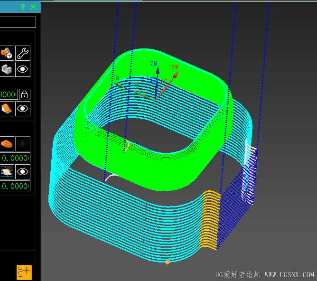
Task: Click the first 0.0000 value field
Action: (15, 158)
